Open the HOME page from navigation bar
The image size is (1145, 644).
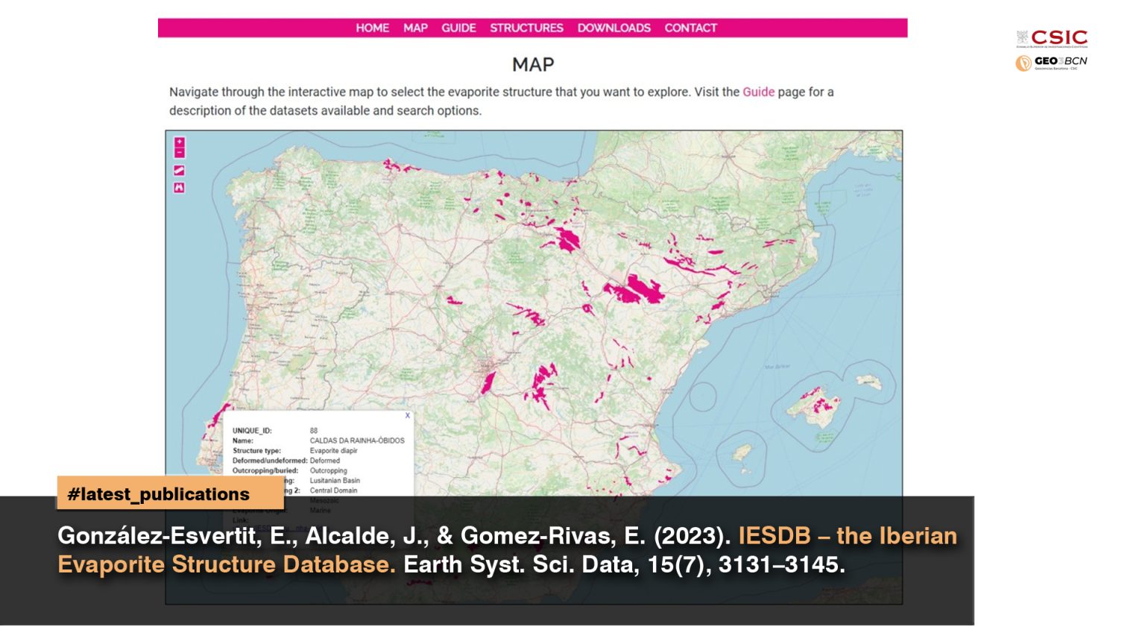372,28
